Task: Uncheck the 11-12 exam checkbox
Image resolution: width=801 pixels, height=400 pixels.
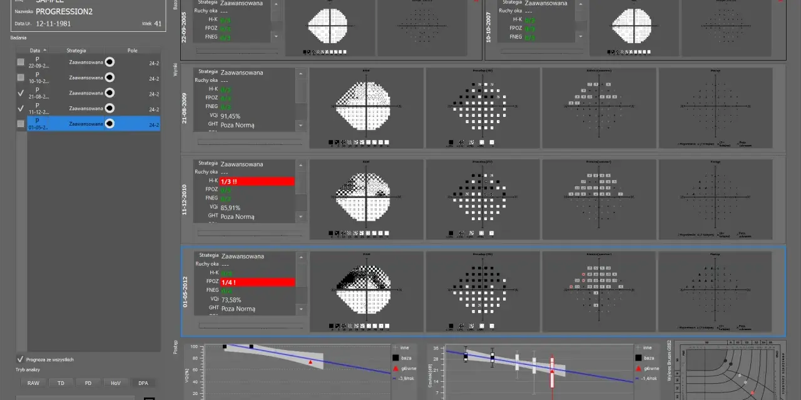Action: [x=21, y=108]
